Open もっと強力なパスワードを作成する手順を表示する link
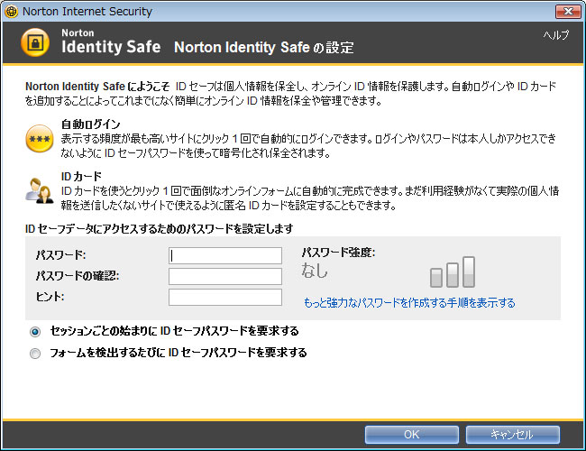 pos(409,302)
